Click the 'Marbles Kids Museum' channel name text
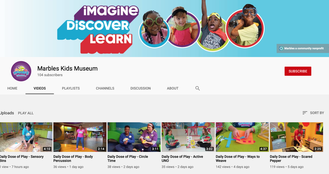This screenshot has height=174, width=329. point(67,68)
